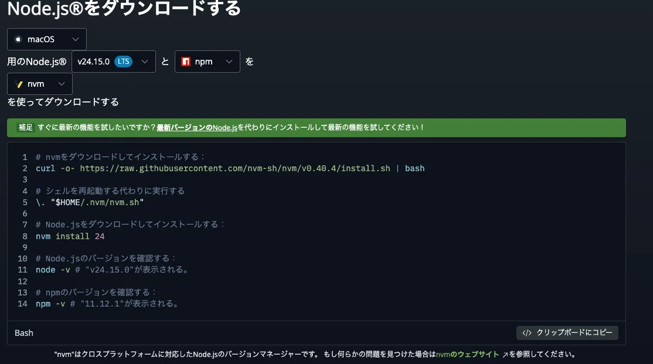Click the 補足 badge in green banner

pos(25,127)
